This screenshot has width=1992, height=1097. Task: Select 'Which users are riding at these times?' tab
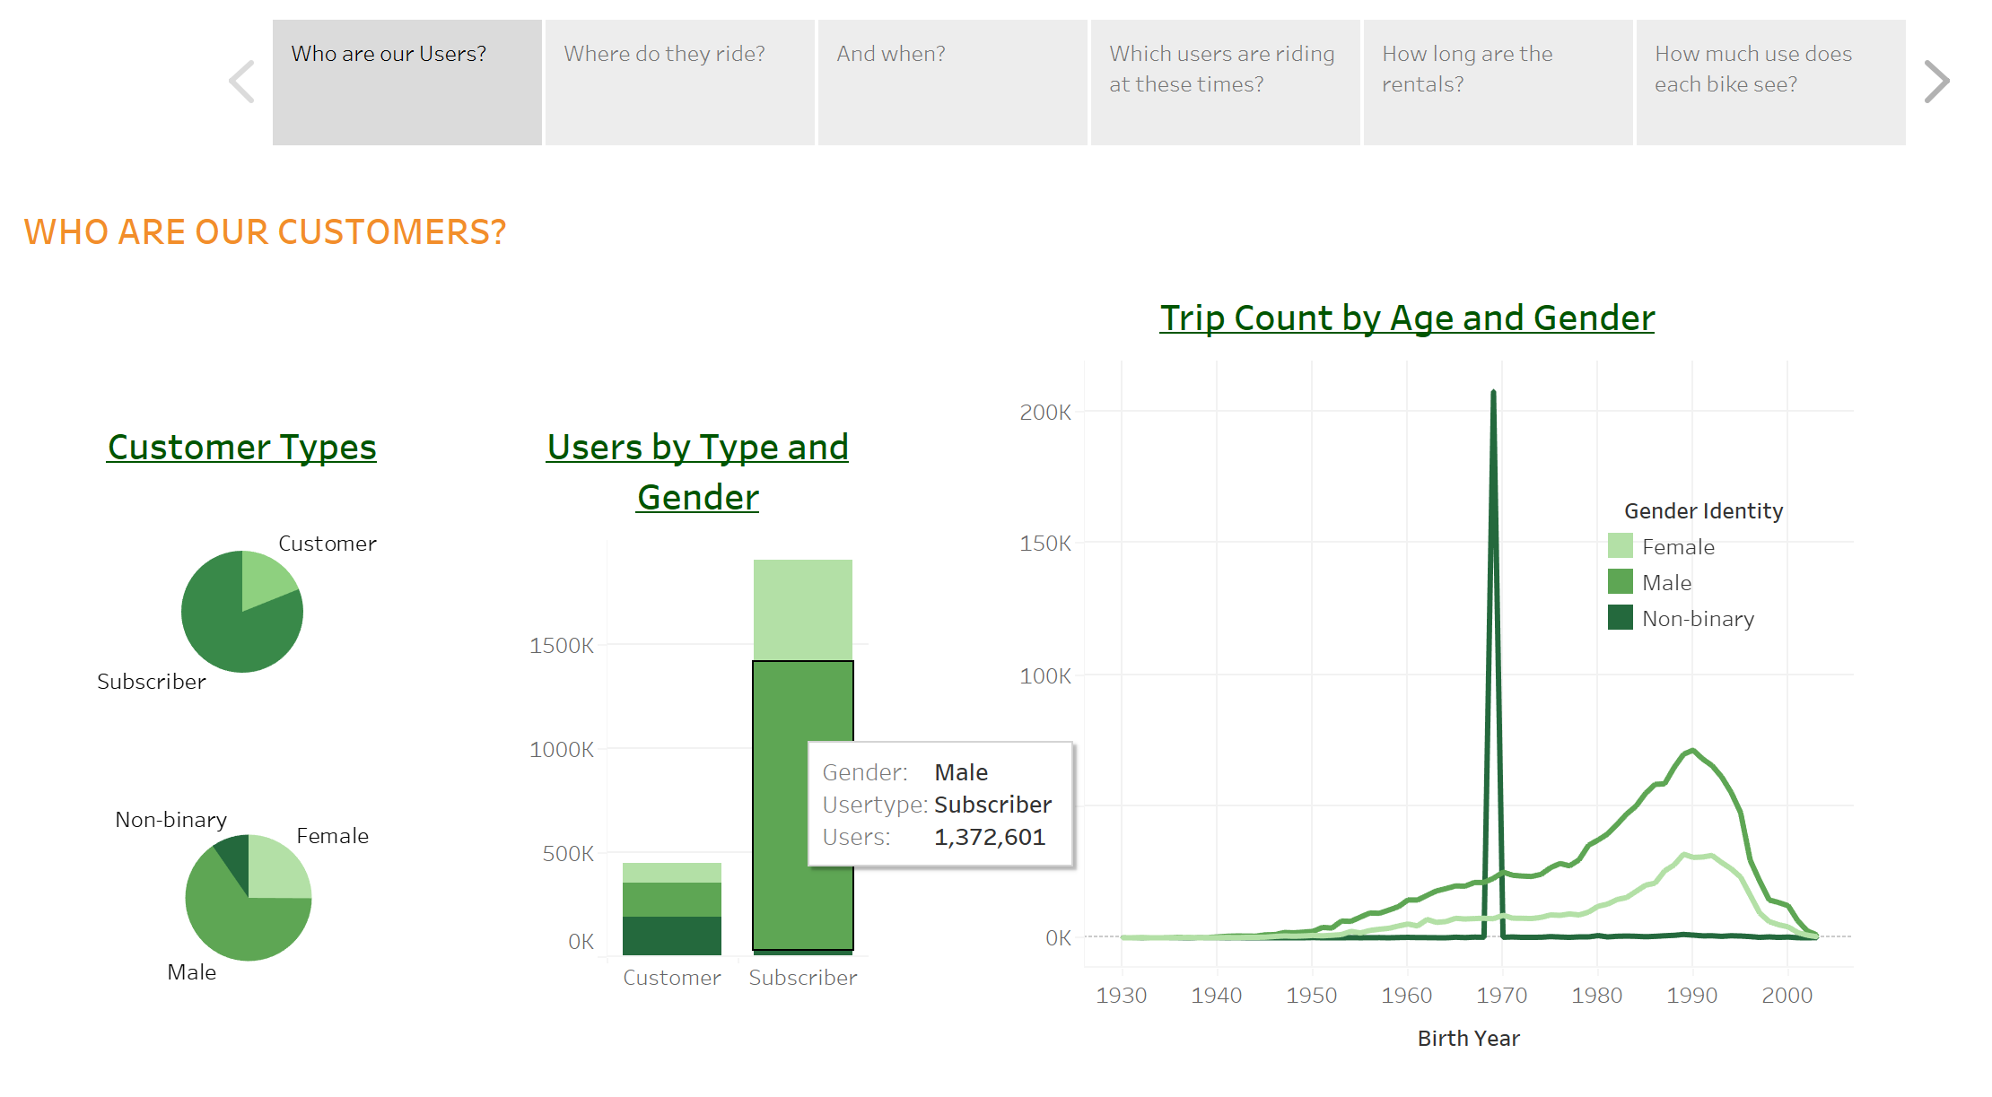[1223, 81]
